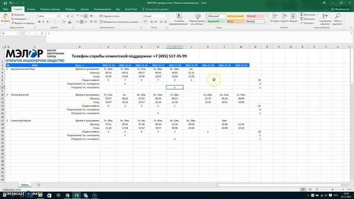
Task: Open the File (Файл) tab
Action: pyautogui.click(x=6, y=9)
